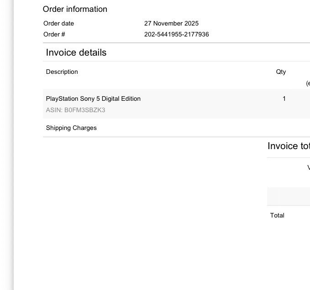Click the Order information heading

pyautogui.click(x=75, y=9)
